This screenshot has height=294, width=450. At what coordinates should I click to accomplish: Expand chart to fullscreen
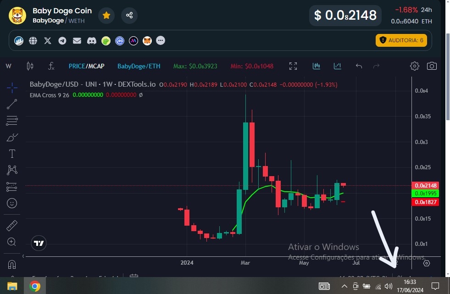click(293, 66)
